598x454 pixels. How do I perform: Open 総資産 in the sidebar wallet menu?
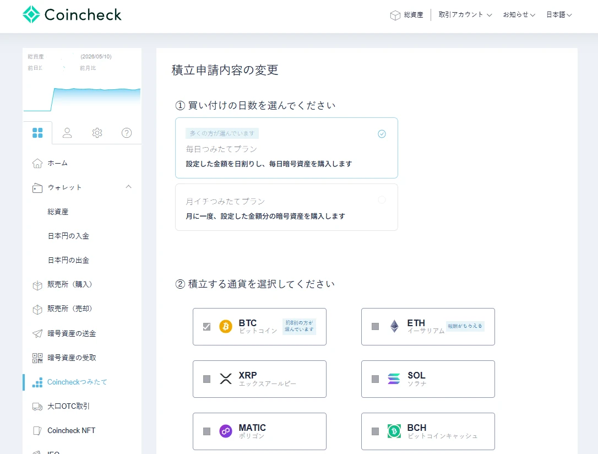(x=58, y=212)
